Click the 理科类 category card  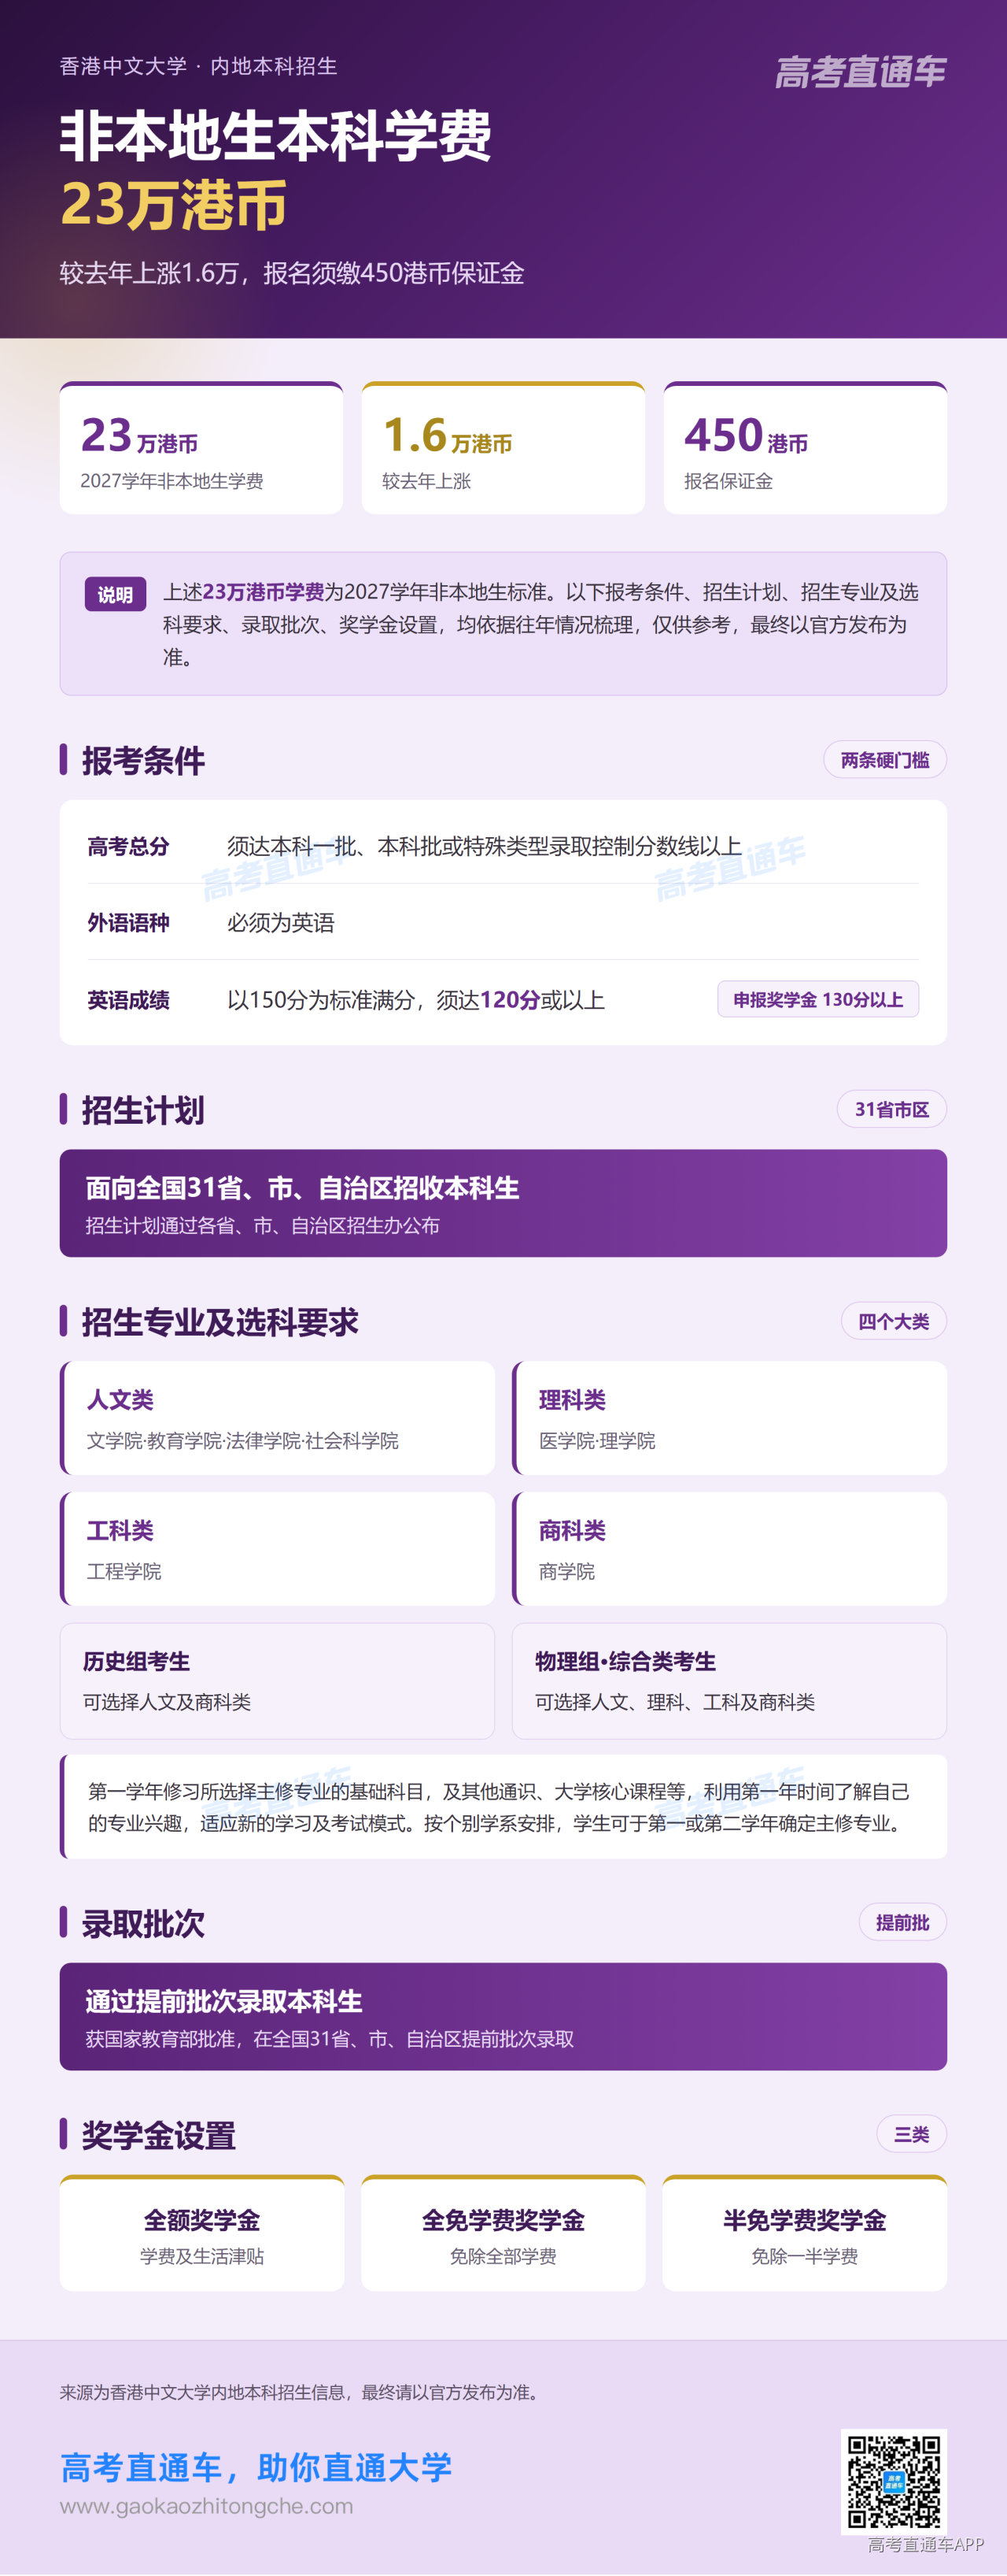[x=729, y=1418]
